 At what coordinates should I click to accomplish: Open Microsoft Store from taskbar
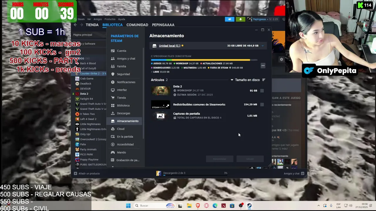232,206
